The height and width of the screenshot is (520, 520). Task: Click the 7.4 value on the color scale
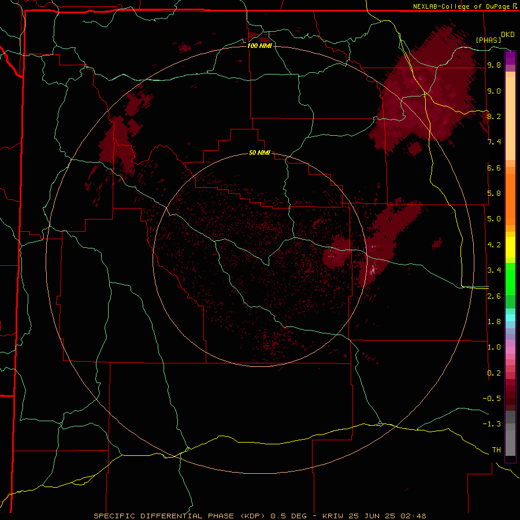(494, 142)
